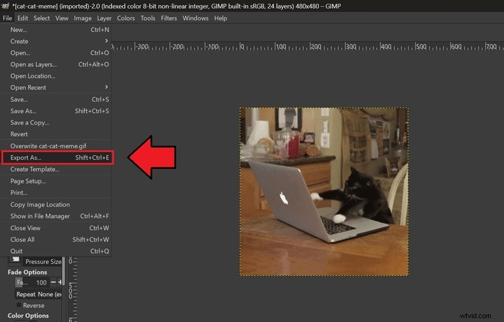Click Quit in the File menu

(x=56, y=251)
